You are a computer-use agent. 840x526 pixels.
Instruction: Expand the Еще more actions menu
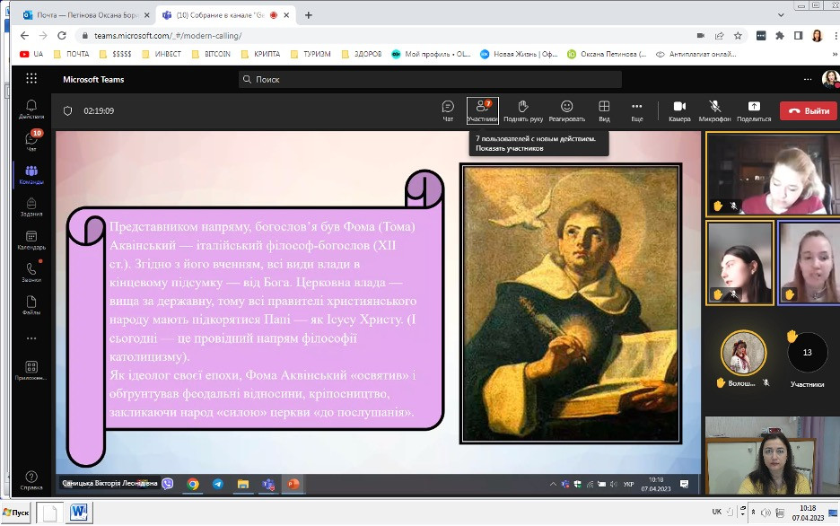point(636,110)
